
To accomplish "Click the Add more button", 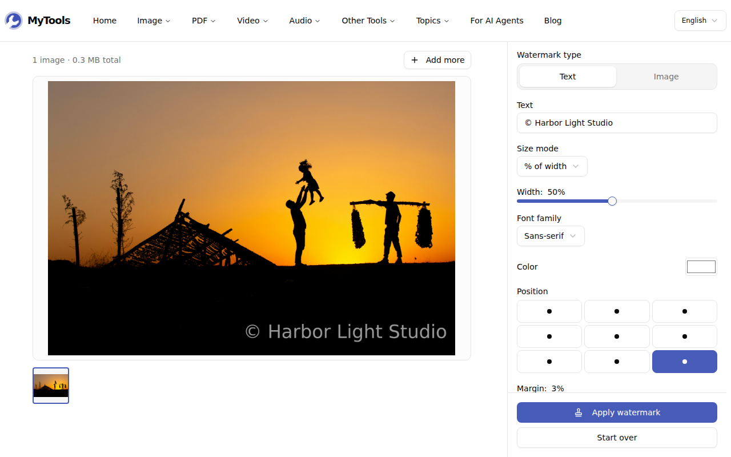I will (x=437, y=60).
